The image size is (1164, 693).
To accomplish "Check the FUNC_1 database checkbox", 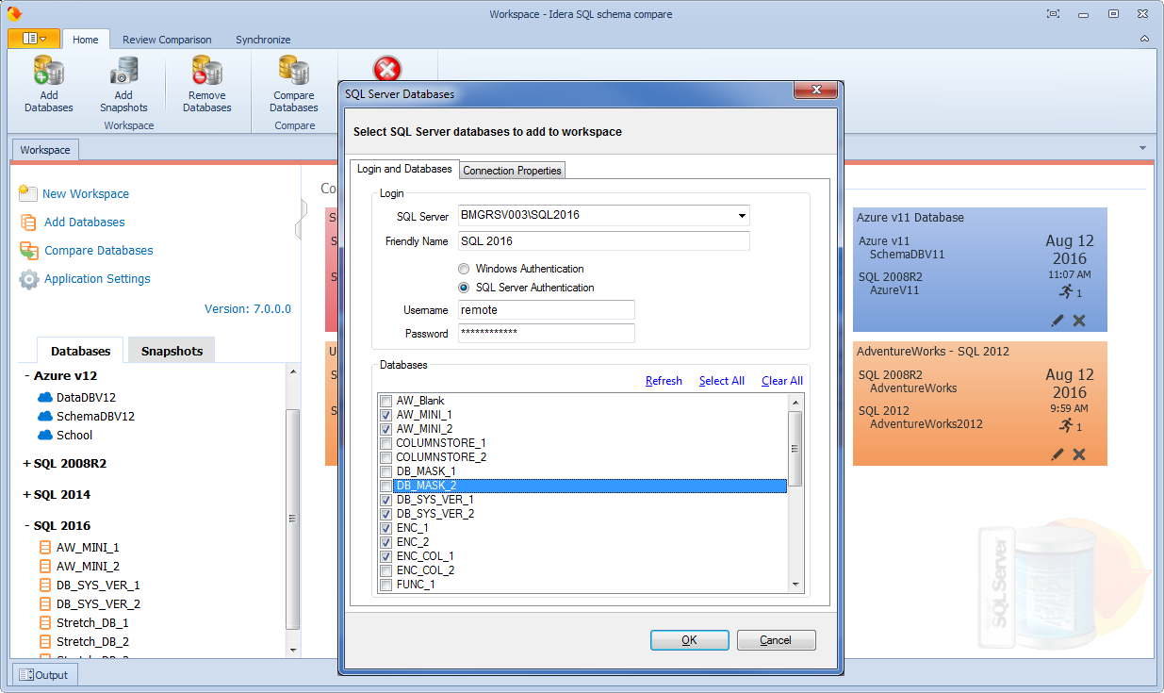I will 385,585.
